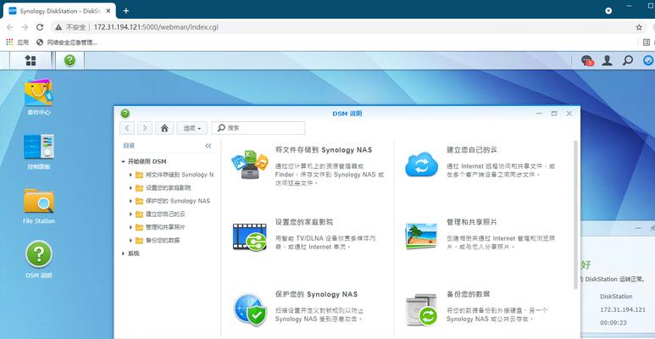655x339 pixels.
Task: Select 建立您自己的云 in the tree
Action: pos(165,214)
